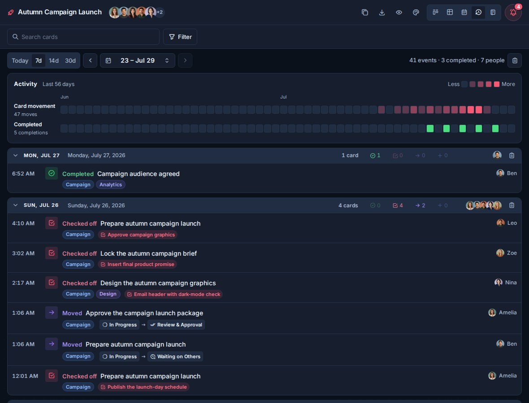Click the download export icon
The image size is (529, 403).
(382, 12)
